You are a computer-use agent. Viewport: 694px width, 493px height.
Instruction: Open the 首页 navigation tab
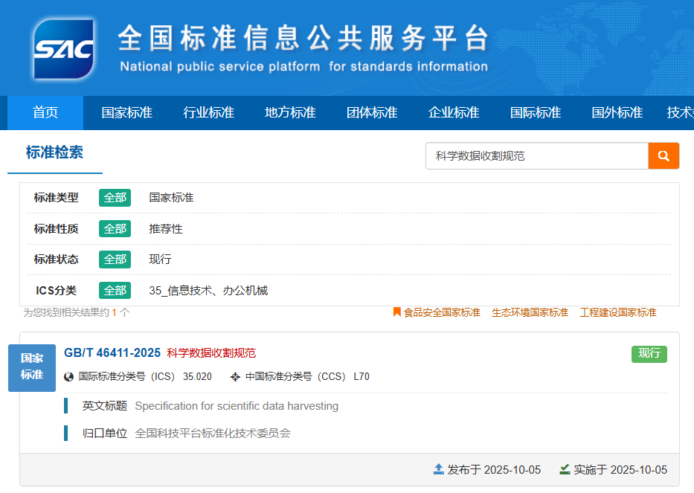click(45, 113)
